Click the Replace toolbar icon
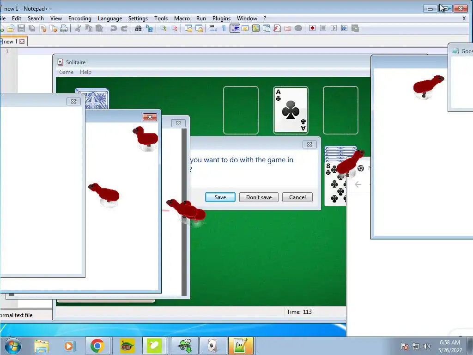Screen dimensions: 473x355 tap(149, 28)
